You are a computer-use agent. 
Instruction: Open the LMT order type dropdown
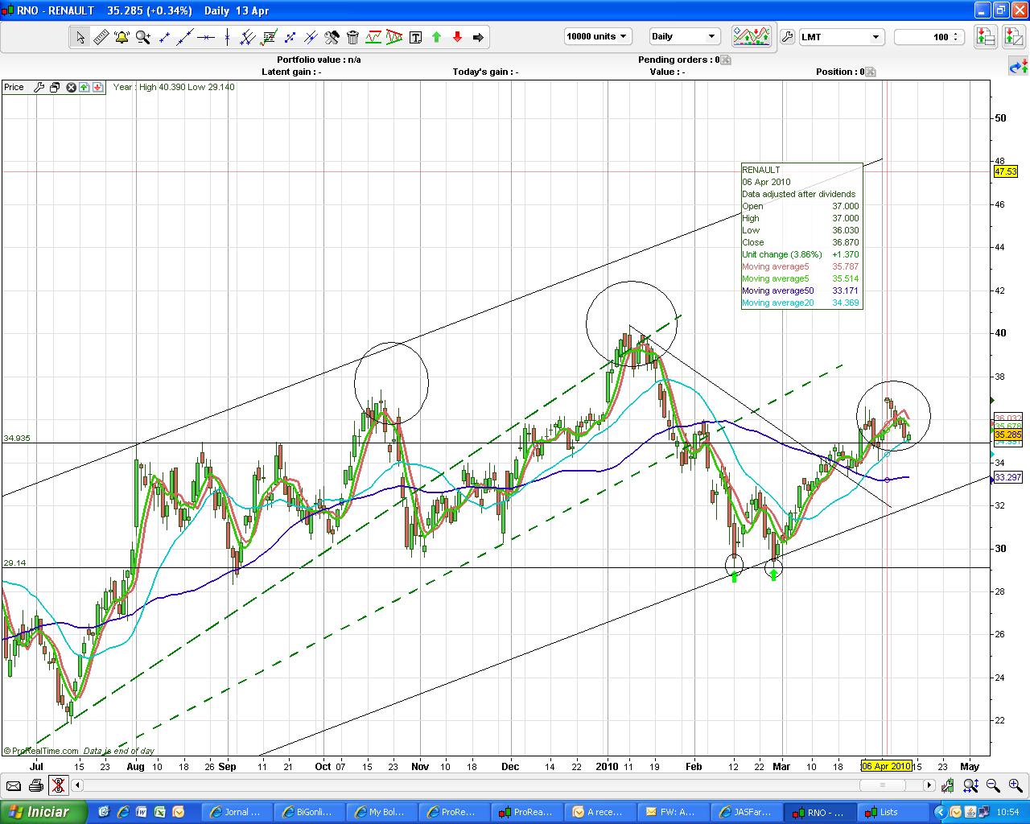coord(842,36)
